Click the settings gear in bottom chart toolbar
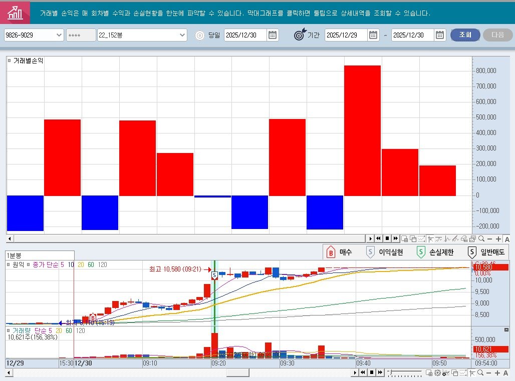The height and width of the screenshot is (381, 515). tap(437, 373)
